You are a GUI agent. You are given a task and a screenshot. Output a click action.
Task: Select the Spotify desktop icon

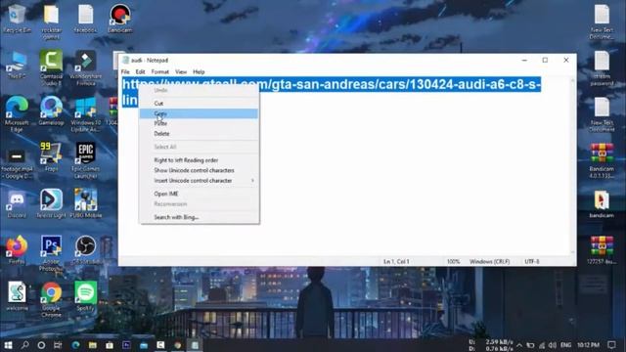pos(85,296)
